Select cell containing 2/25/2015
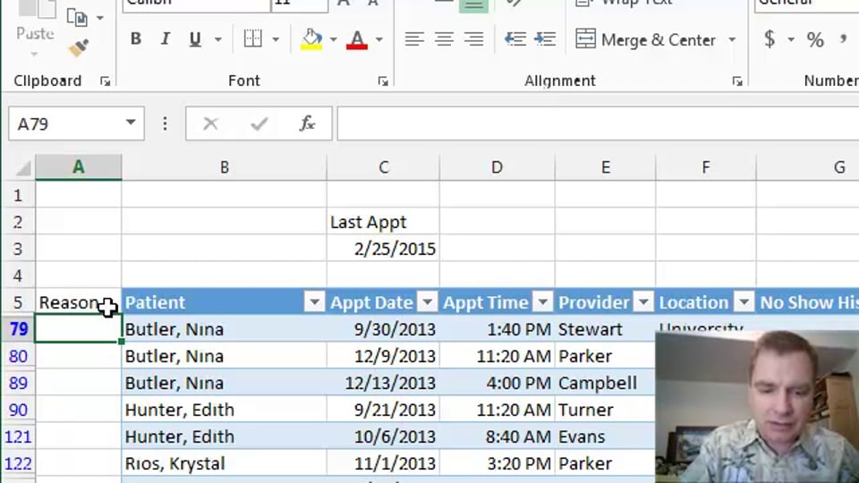 coord(384,249)
